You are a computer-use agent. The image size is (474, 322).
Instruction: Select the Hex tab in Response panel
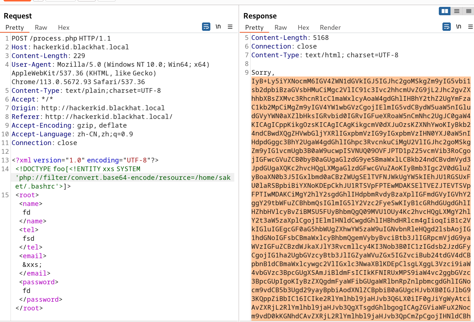click(304, 28)
